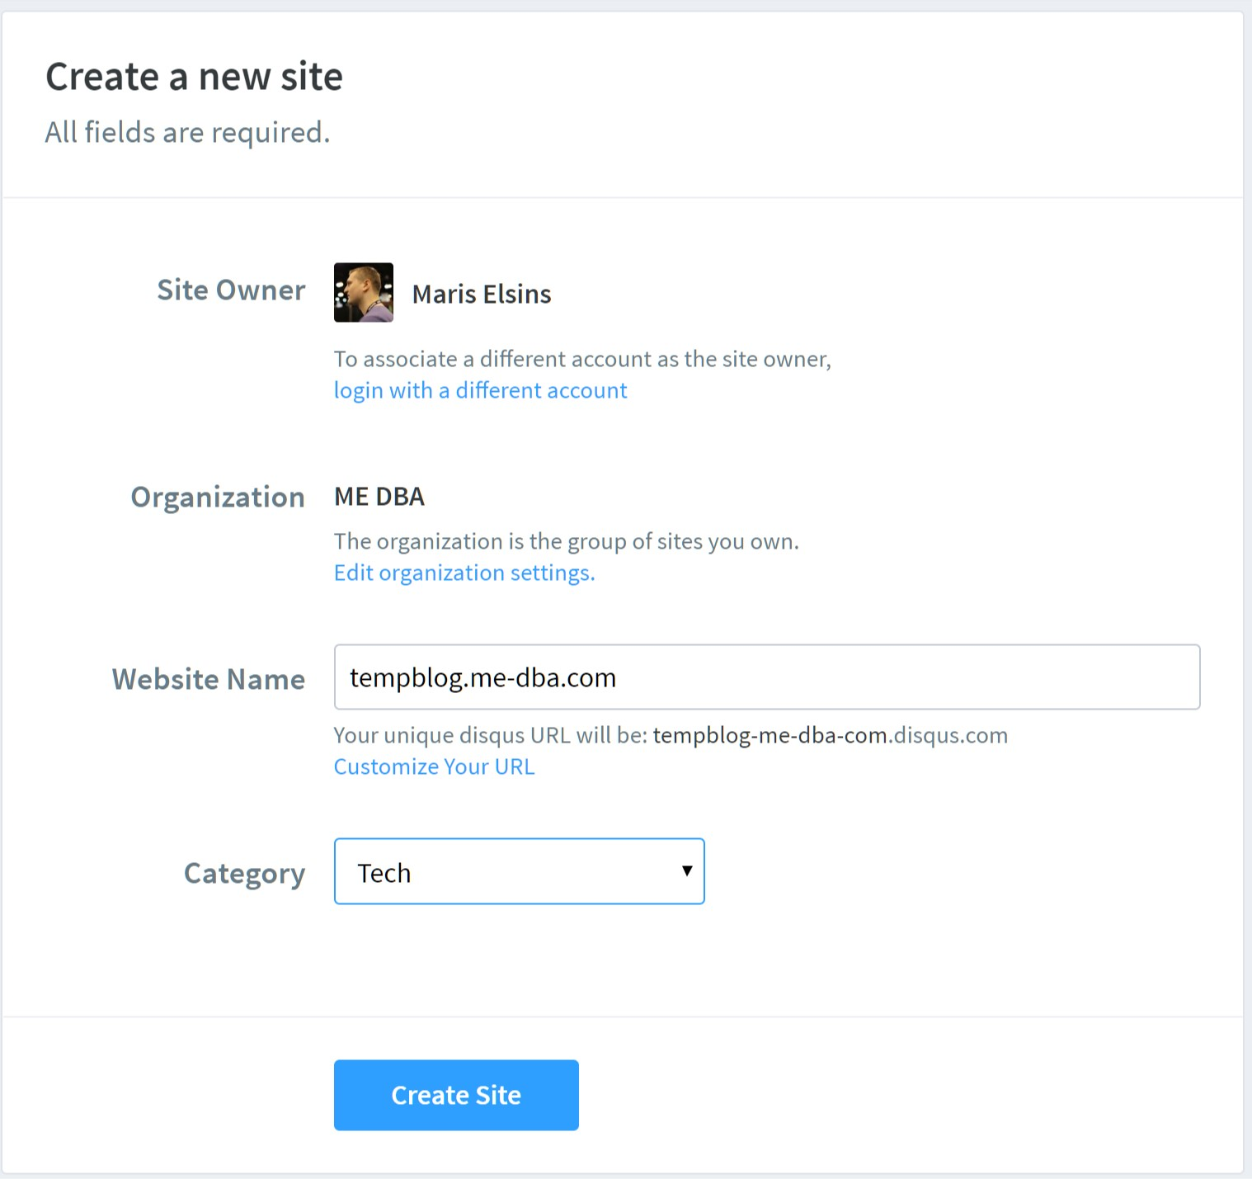The width and height of the screenshot is (1252, 1179).
Task: Open 'Edit organization settings' link
Action: pos(464,573)
